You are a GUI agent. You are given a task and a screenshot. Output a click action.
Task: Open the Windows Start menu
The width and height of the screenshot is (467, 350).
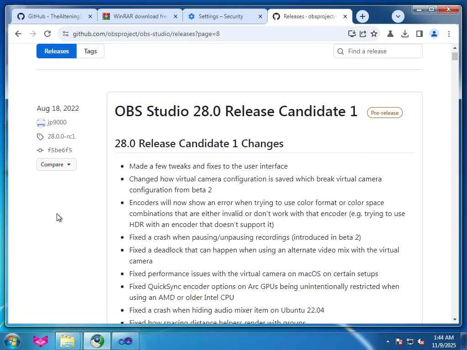point(12,341)
